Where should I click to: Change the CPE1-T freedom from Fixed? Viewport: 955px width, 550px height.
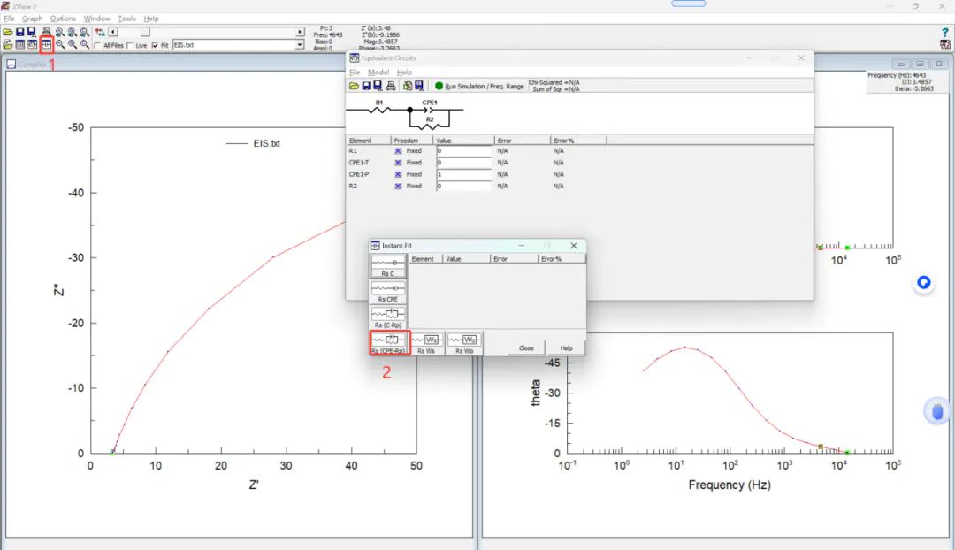click(x=398, y=163)
